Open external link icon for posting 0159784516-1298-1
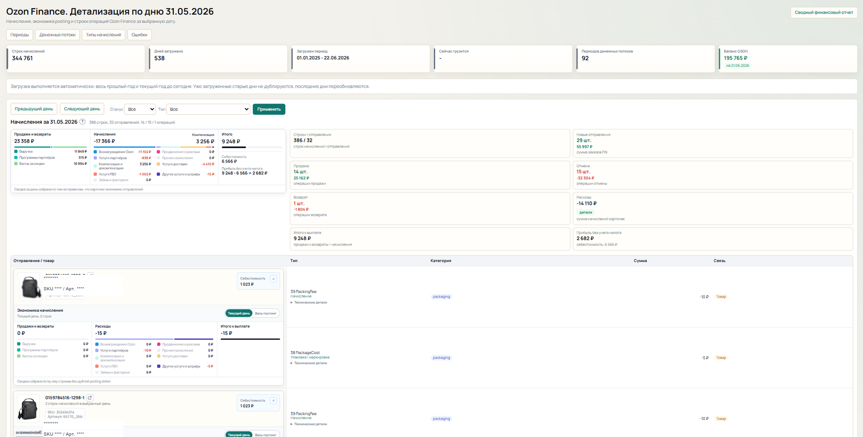The height and width of the screenshot is (437, 863). 90,397
